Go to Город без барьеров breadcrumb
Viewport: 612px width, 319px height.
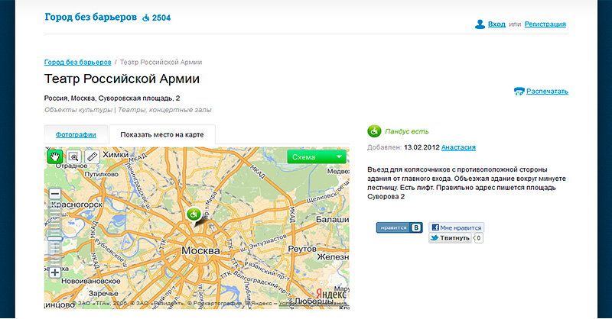click(77, 61)
